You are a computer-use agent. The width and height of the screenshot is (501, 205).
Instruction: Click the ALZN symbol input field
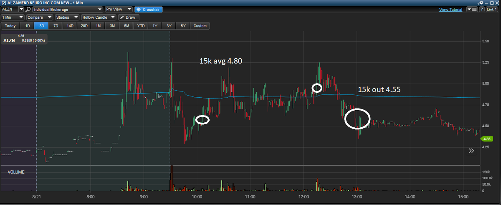point(10,9)
